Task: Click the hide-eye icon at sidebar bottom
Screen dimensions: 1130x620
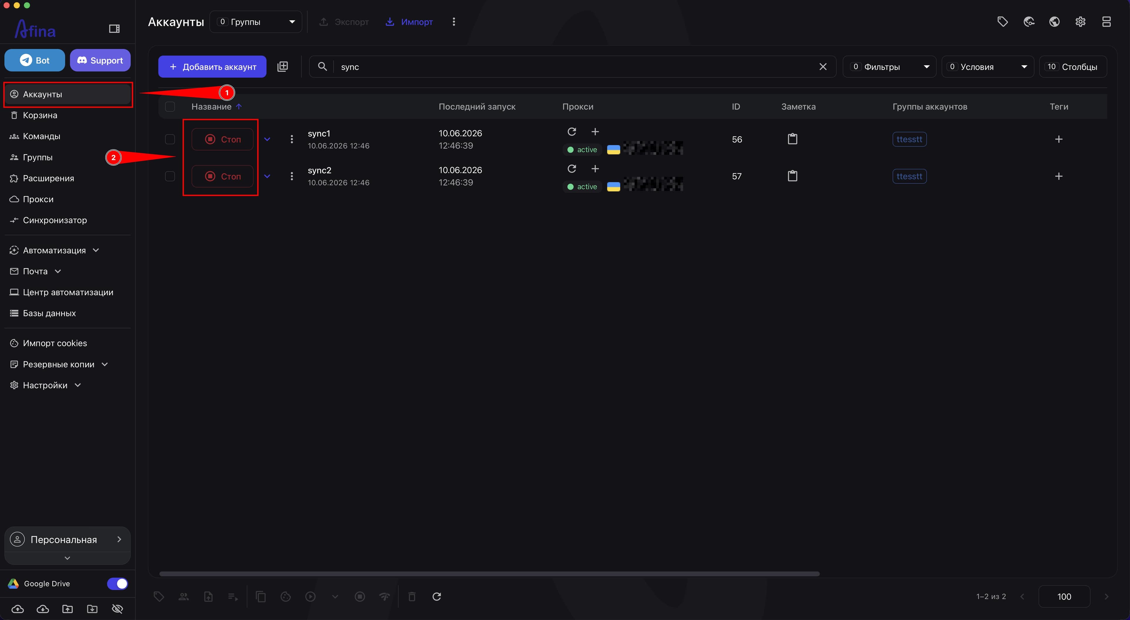Action: coord(117,609)
